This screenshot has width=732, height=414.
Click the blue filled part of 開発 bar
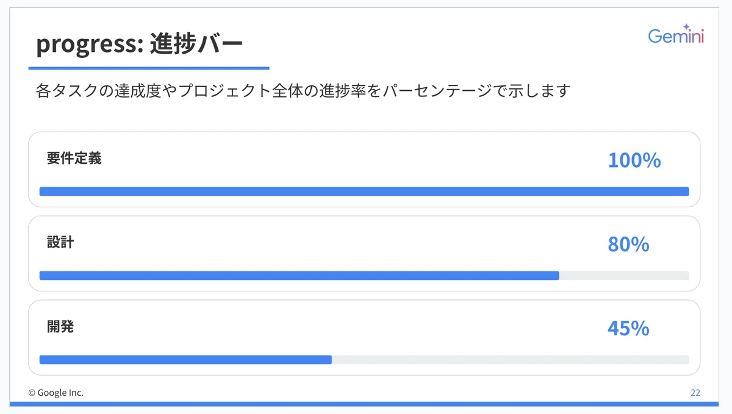pos(185,360)
